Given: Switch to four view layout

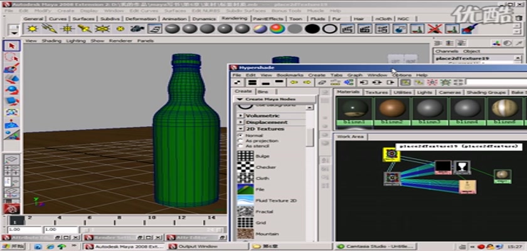Looking at the screenshot, I should tap(12, 169).
